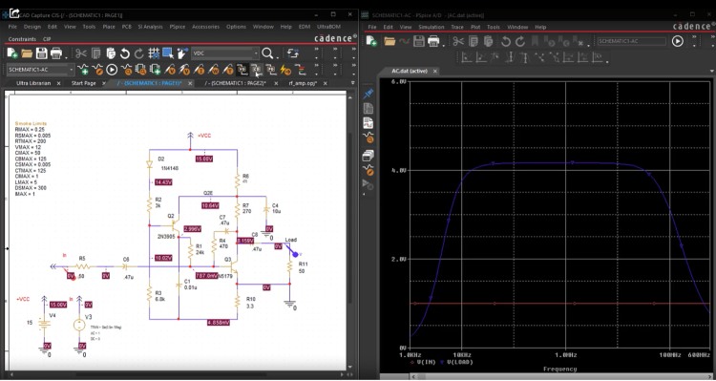Run PSpice simulation from Capture toolbar
Viewport: 716px width, 381px height.
point(112,70)
